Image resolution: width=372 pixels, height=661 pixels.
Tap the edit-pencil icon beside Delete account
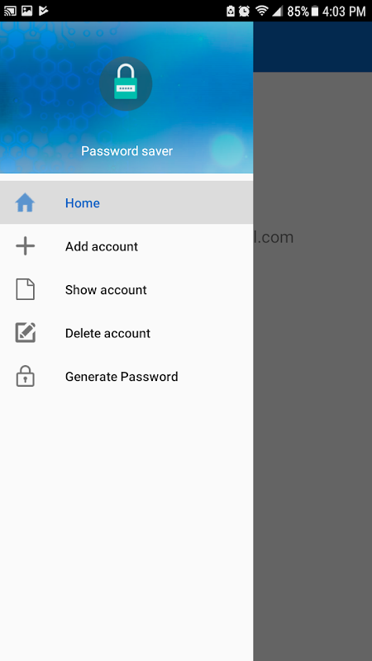pos(26,333)
